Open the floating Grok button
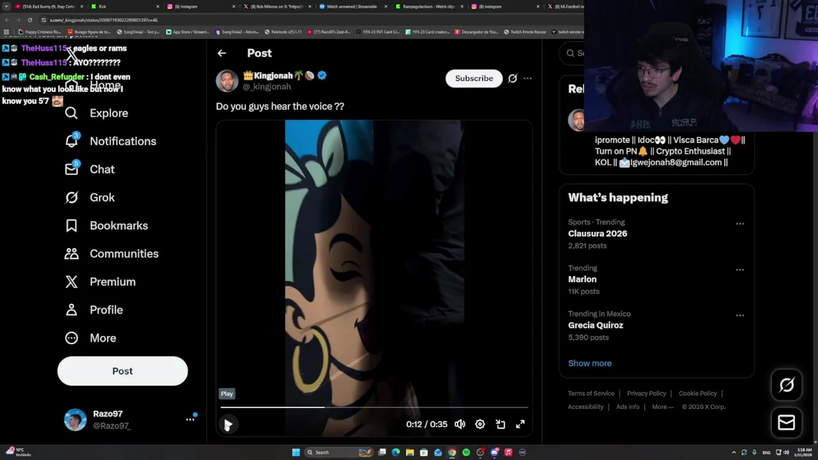Viewport: 818px width, 460px height. (x=787, y=385)
